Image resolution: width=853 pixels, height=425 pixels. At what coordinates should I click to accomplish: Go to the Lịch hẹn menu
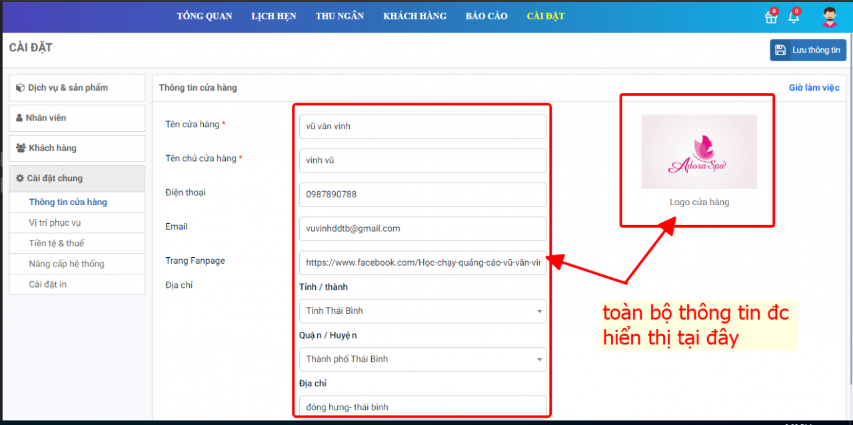pos(274,16)
